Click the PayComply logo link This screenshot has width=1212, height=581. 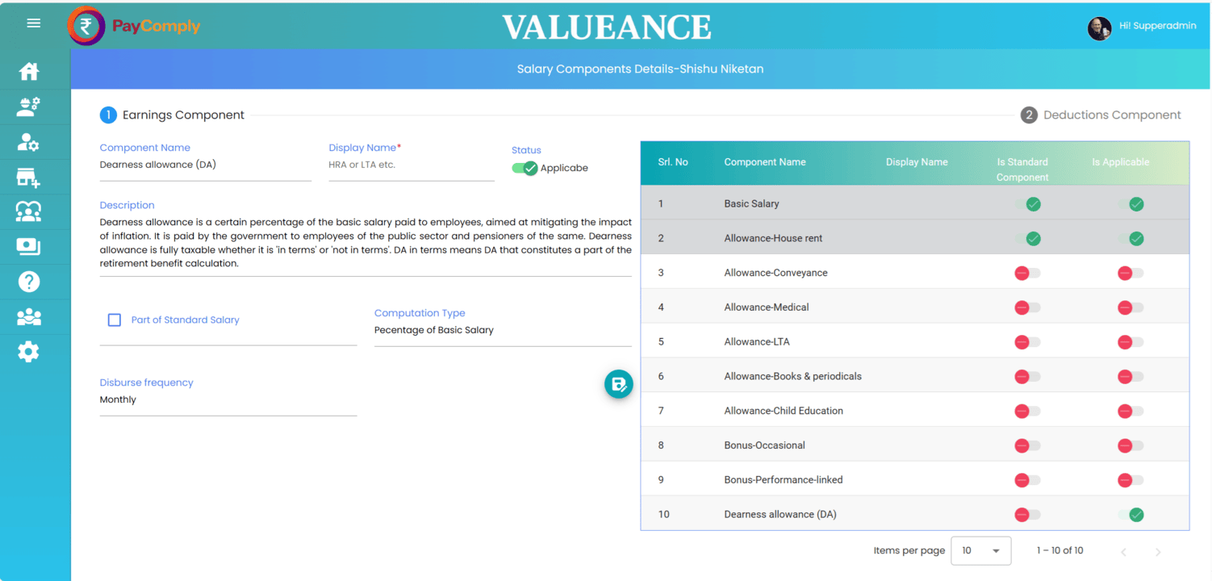click(134, 27)
